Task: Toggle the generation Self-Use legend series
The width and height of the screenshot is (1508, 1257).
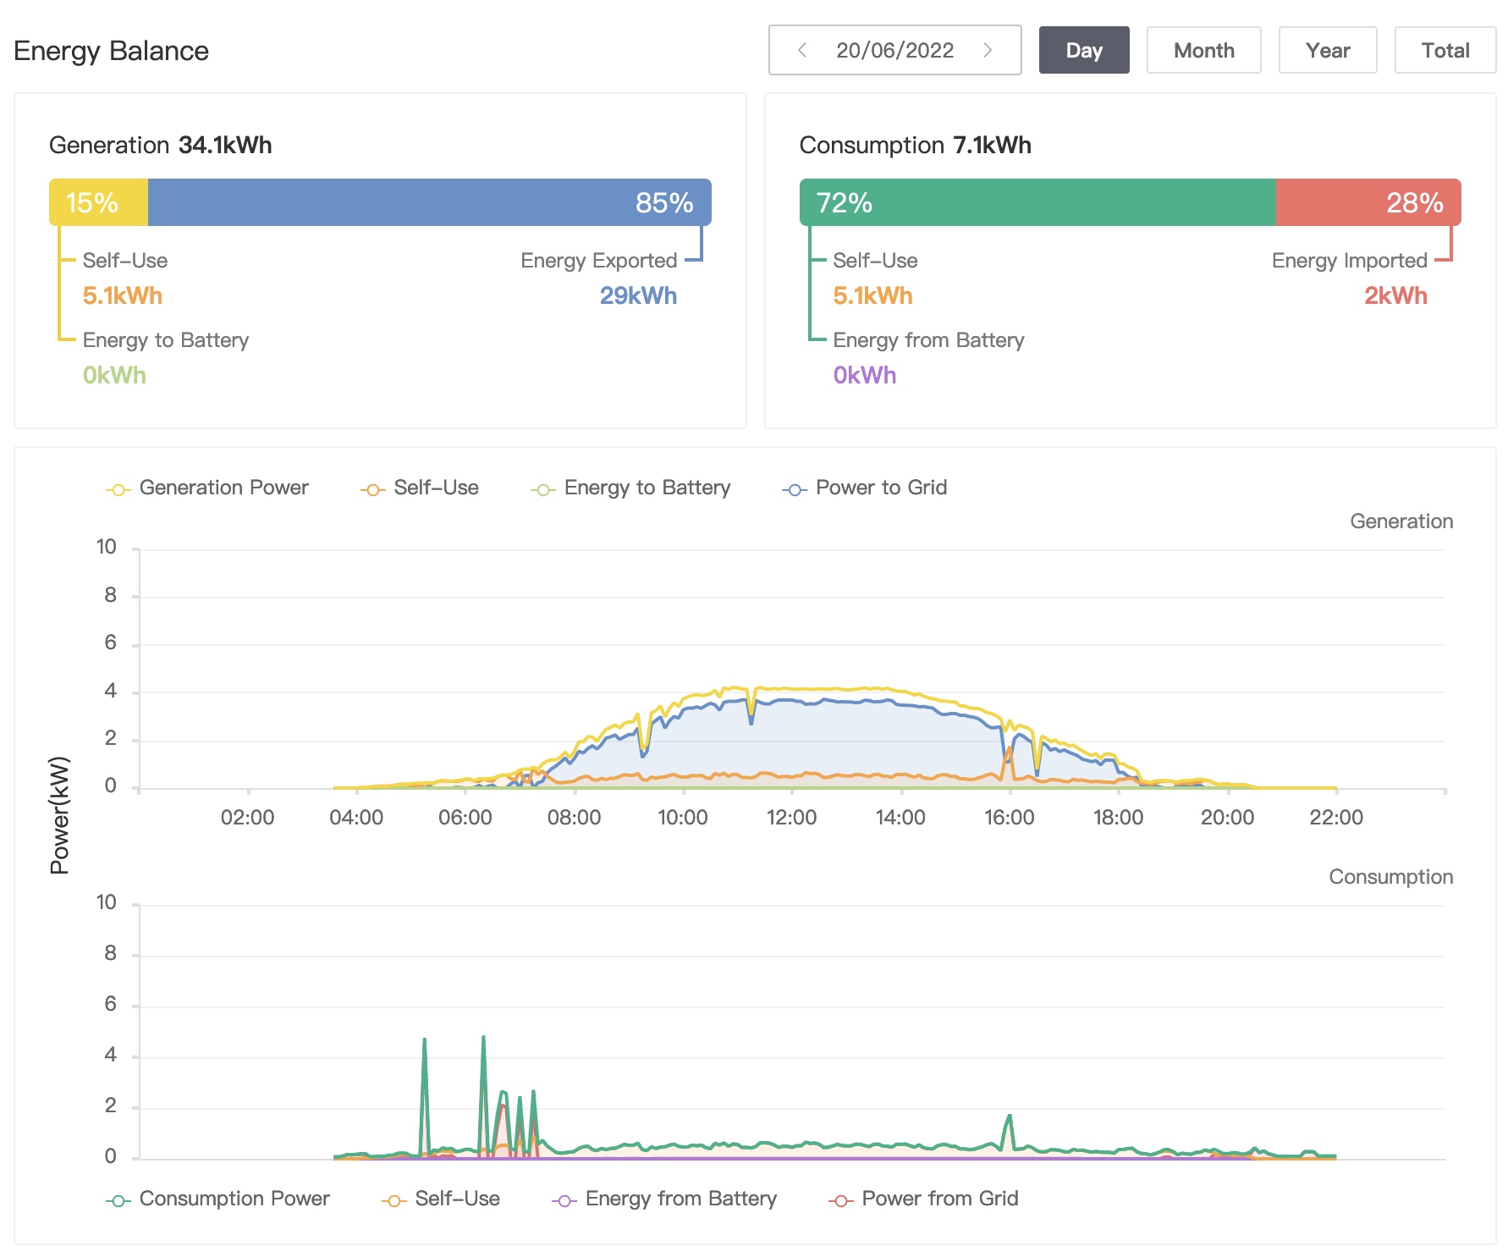Action: point(420,488)
